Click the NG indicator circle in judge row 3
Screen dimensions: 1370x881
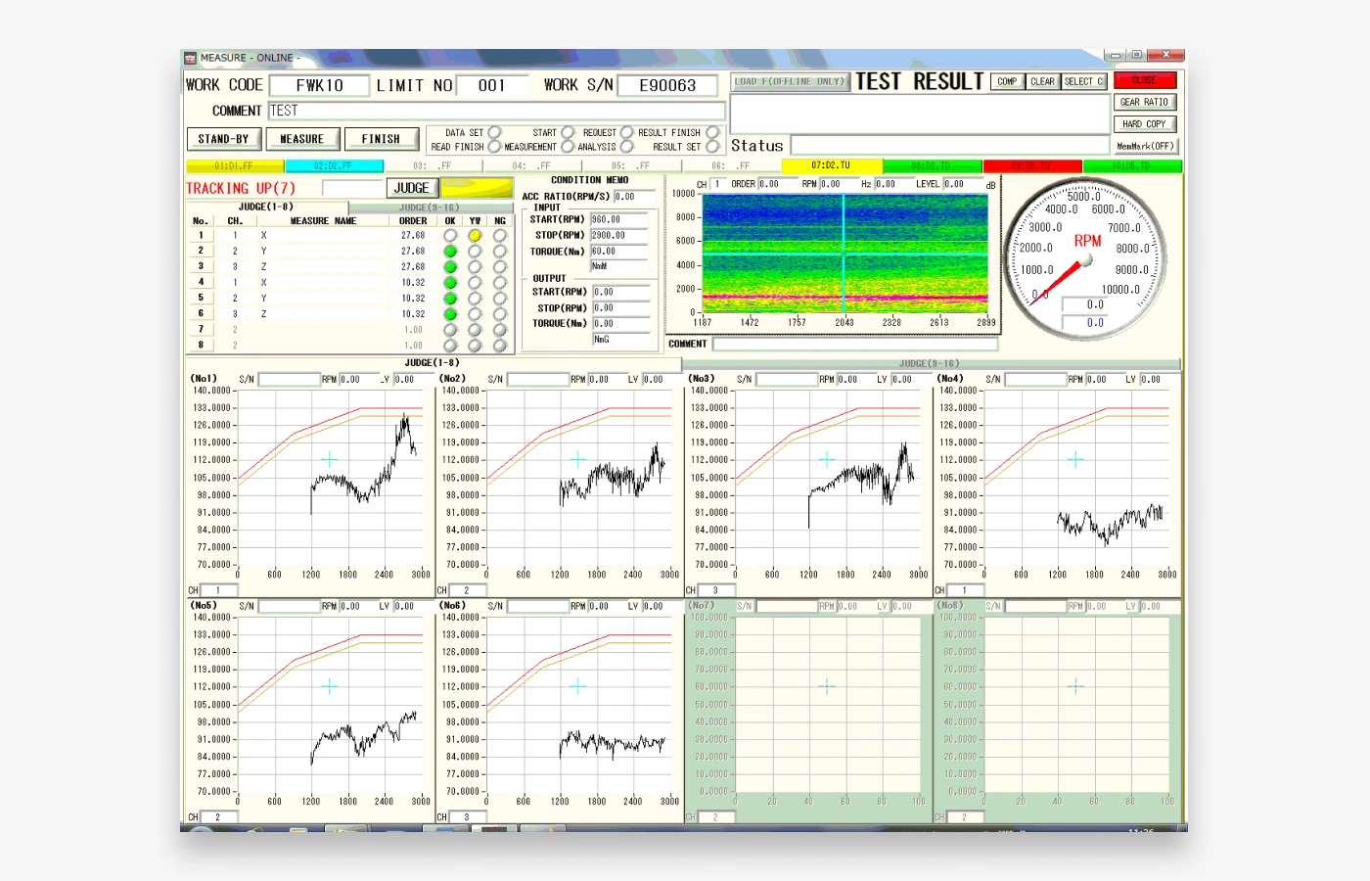500,266
